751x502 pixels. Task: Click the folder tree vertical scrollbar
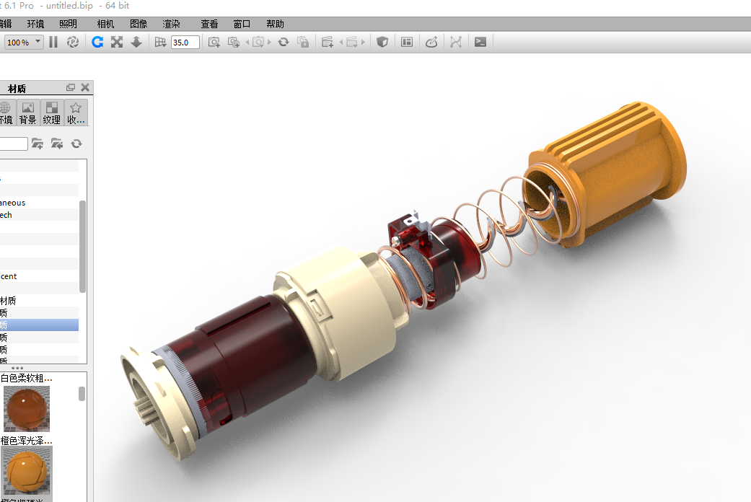82,246
